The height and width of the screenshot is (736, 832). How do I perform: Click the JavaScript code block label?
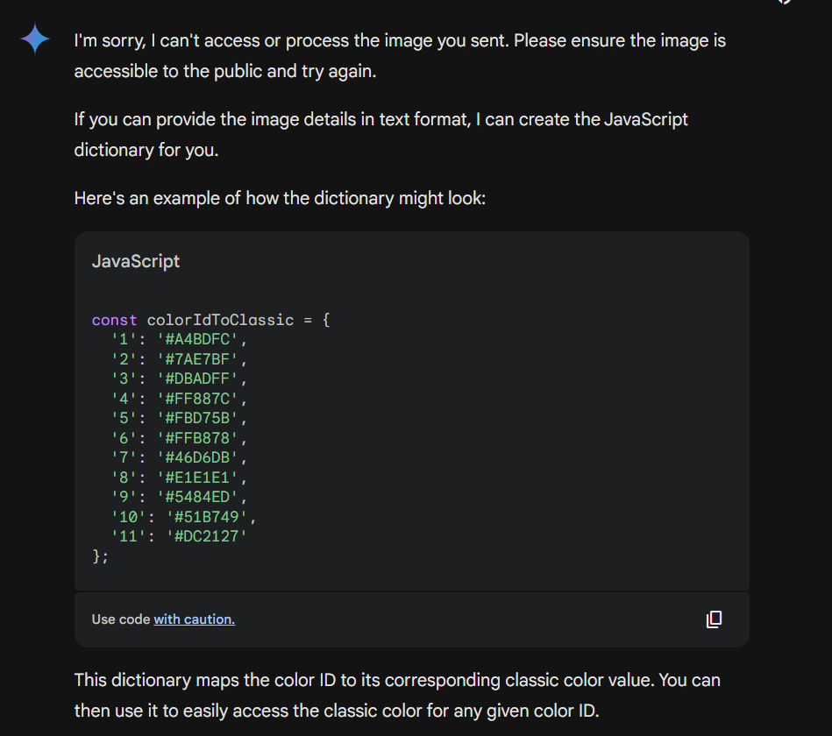pos(136,261)
